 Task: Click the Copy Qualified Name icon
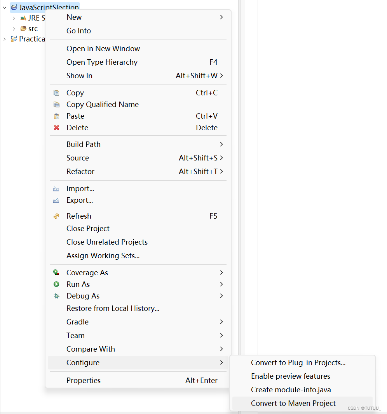pyautogui.click(x=56, y=105)
